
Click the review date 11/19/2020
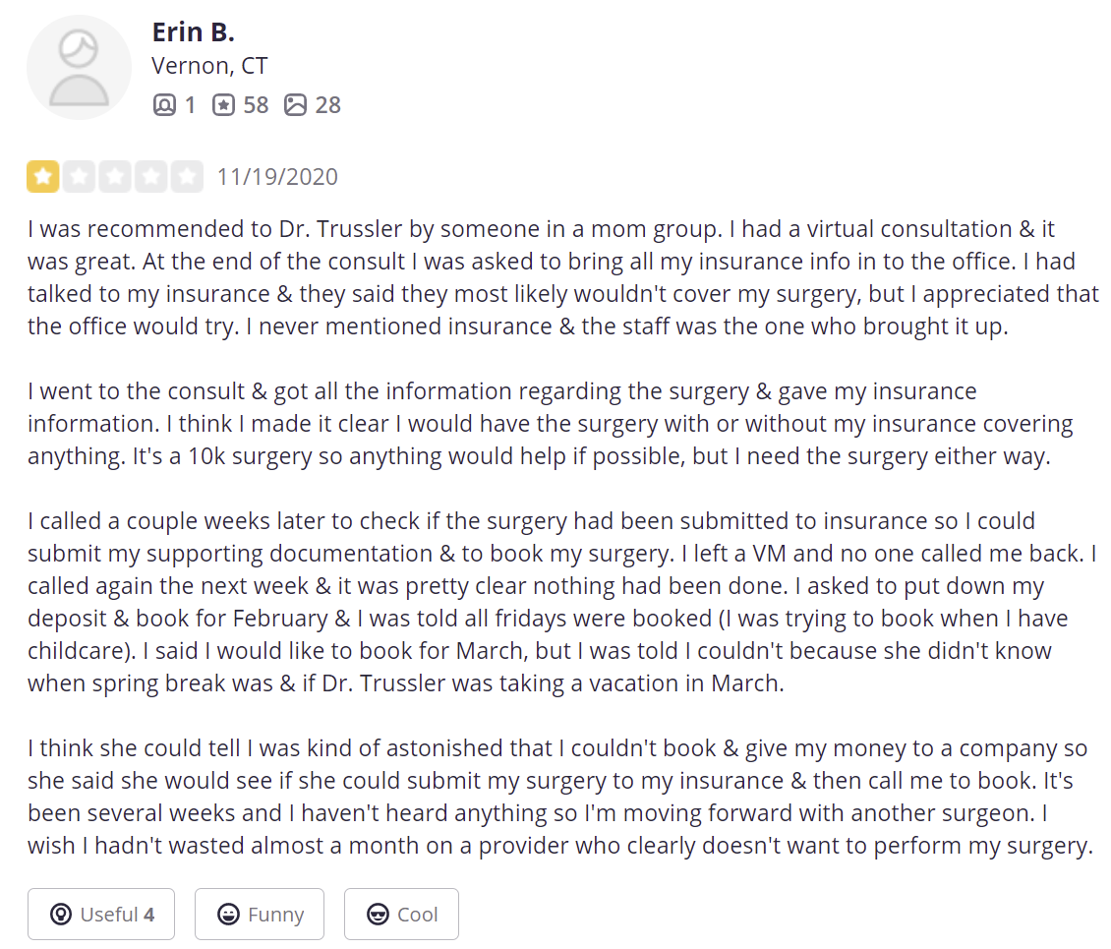click(277, 177)
